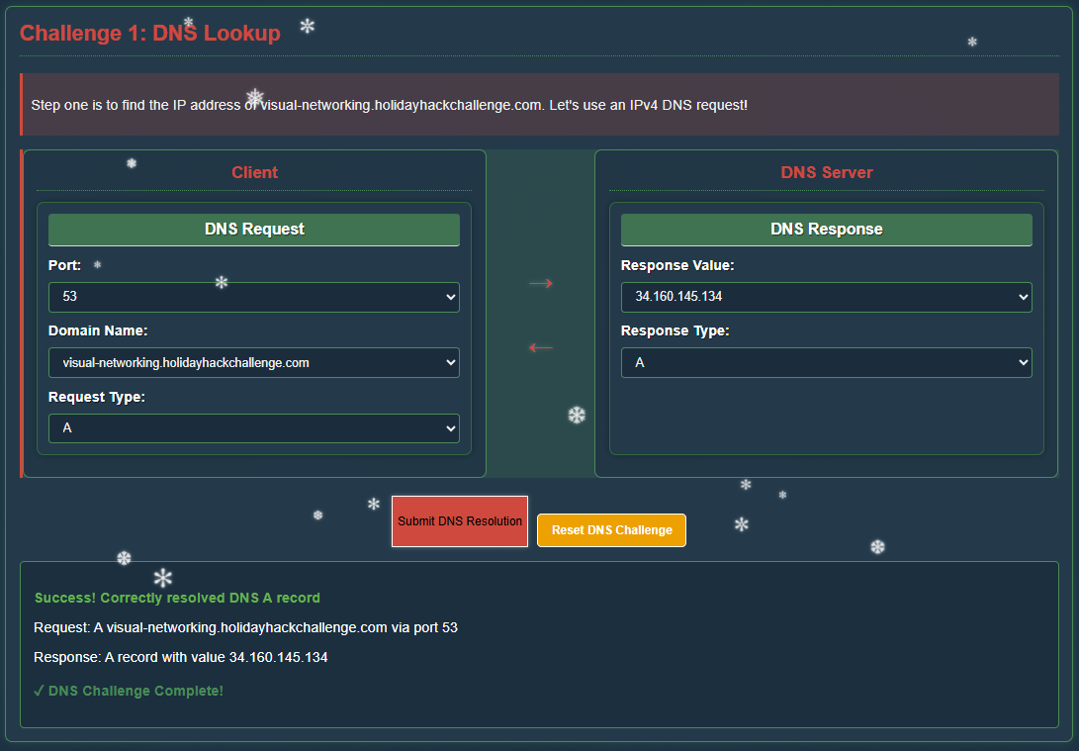Click the Response summary line with IP value
Image resolution: width=1079 pixels, height=751 pixels.
[x=181, y=657]
